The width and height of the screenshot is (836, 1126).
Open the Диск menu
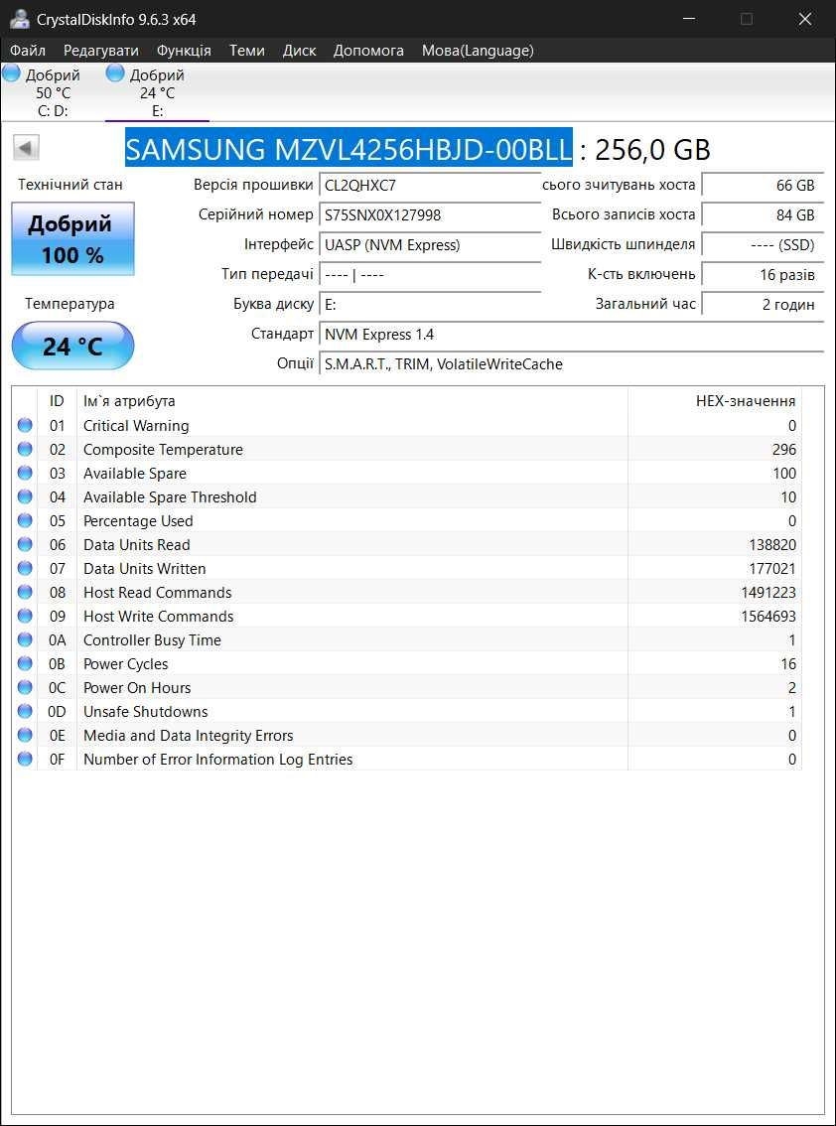click(300, 51)
